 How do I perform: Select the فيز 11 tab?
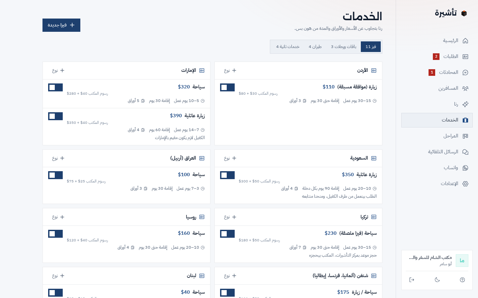(x=371, y=47)
